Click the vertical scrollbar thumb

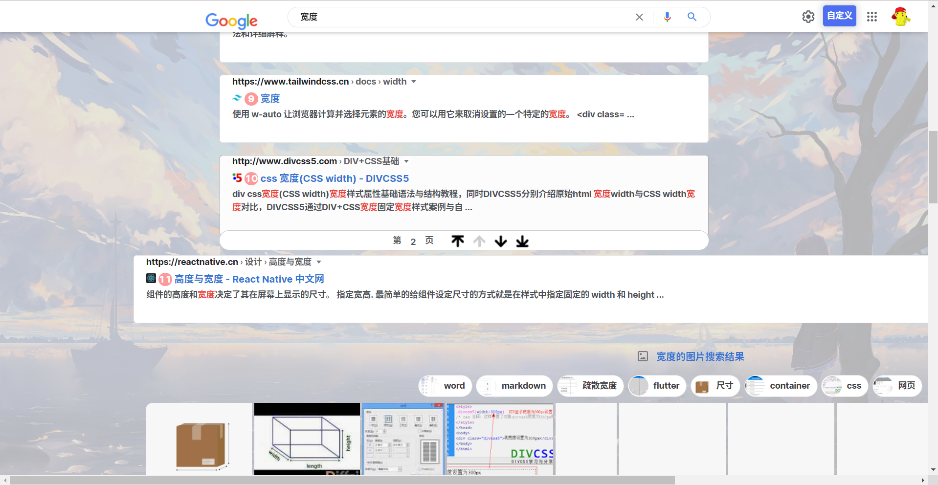pos(933,167)
